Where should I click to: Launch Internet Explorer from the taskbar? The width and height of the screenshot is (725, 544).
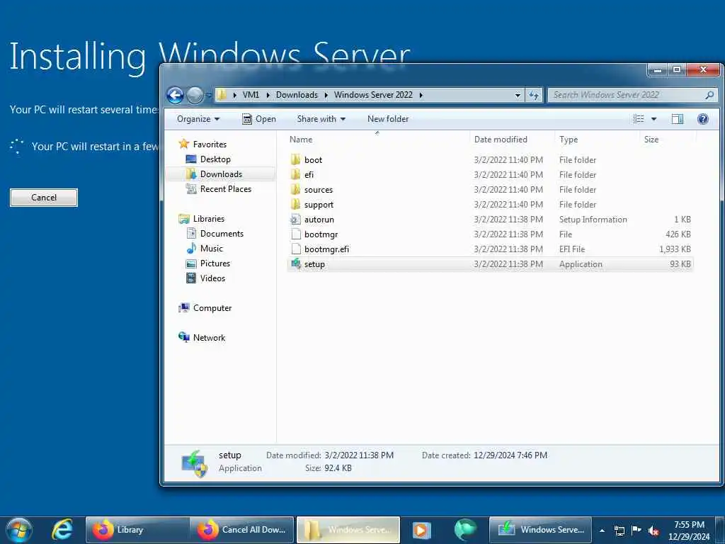(63, 530)
